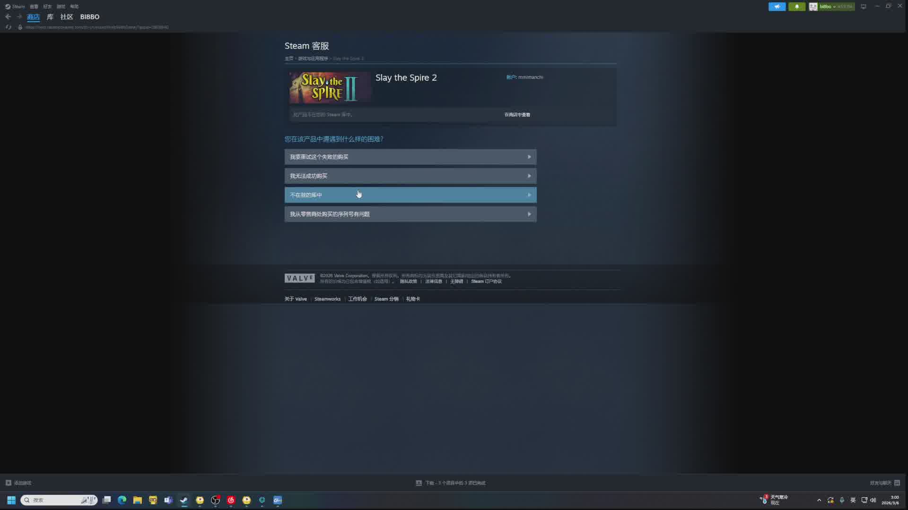Click the Big Picture mode icon
This screenshot has height=510, width=908.
point(864,7)
